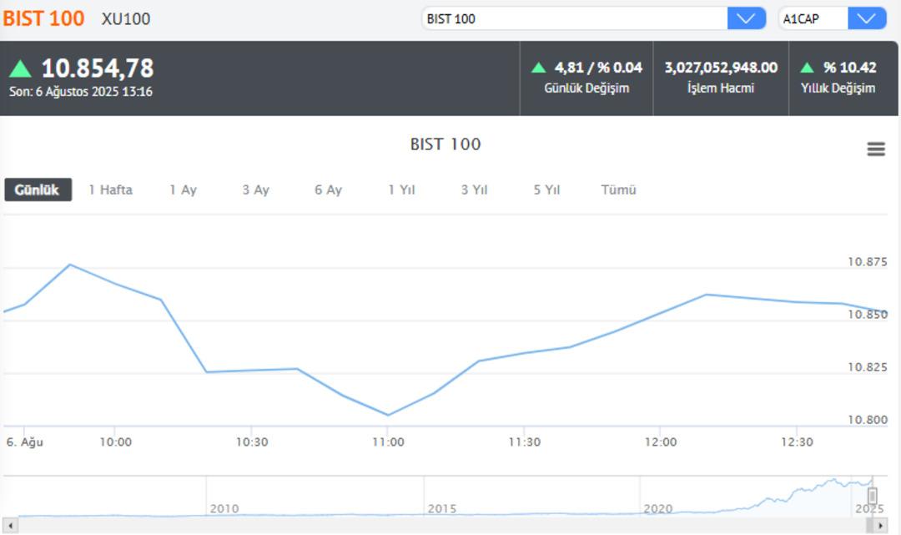Image resolution: width=901 pixels, height=535 pixels.
Task: Click the 10.800 y-axis label
Action: click(868, 420)
